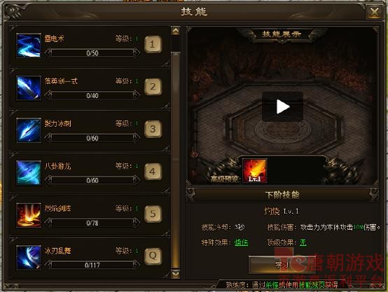Pick the 冰刃乱舞 ice blade skill icon
Viewport: 388px width, 292px height.
pyautogui.click(x=29, y=258)
